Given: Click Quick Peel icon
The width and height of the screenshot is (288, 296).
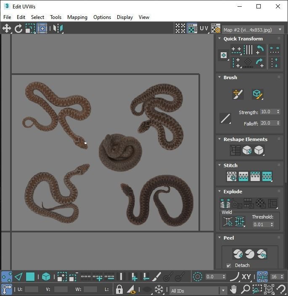Looking at the screenshot, I should (x=238, y=254).
